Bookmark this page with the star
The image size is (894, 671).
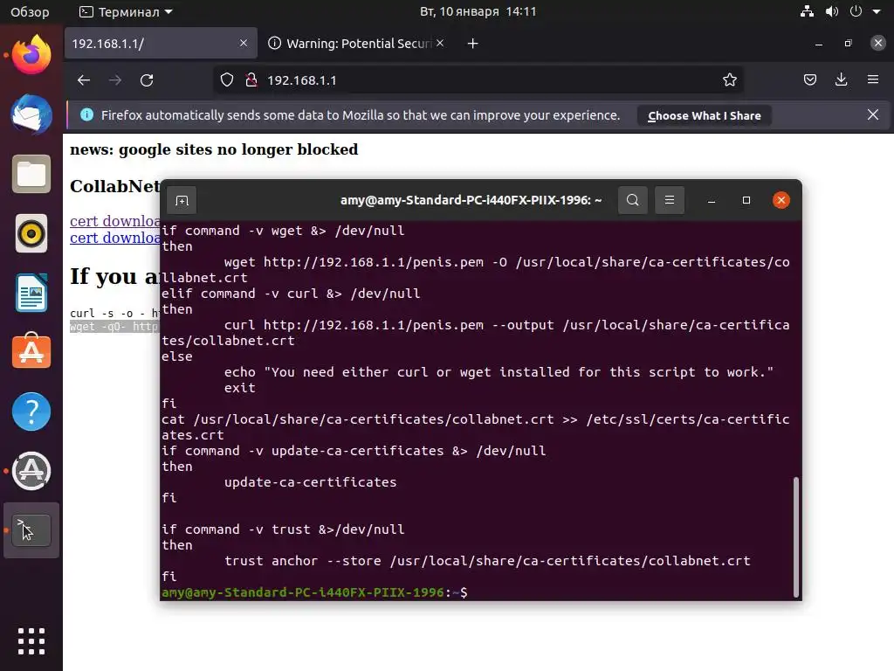coord(730,80)
